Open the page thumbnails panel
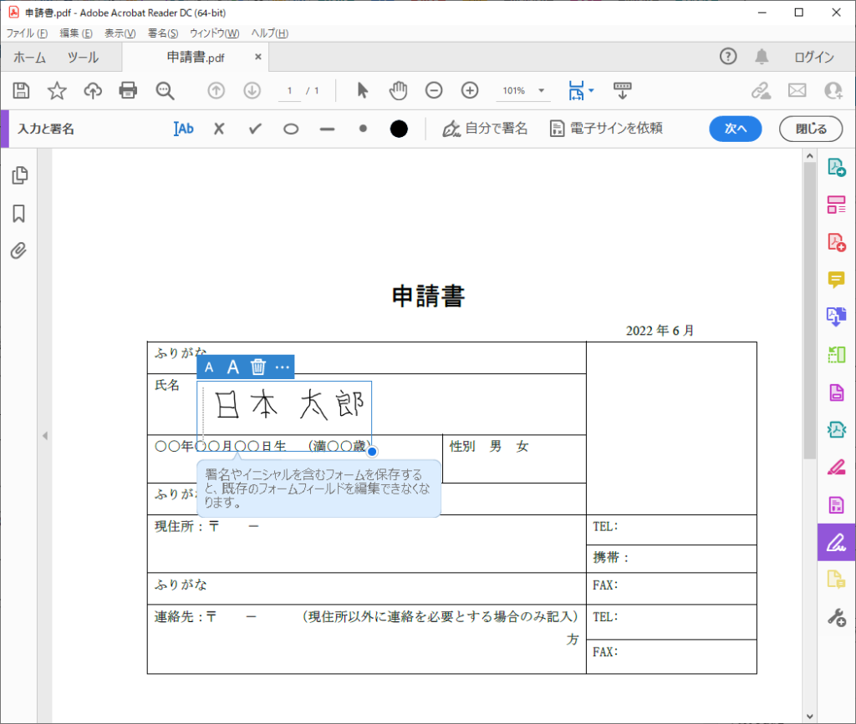The width and height of the screenshot is (856, 724). pos(19,175)
